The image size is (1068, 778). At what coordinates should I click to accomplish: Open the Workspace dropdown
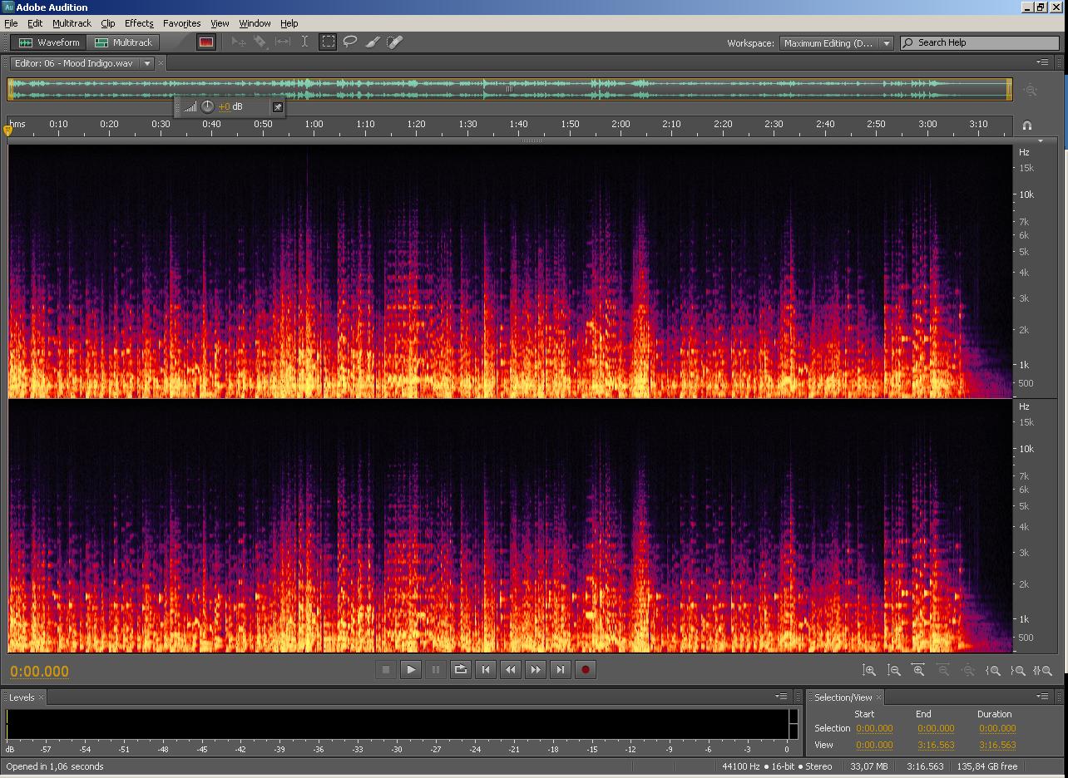[887, 43]
